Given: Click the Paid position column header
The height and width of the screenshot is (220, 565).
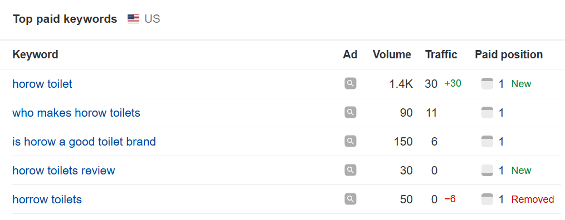Looking at the screenshot, I should pos(509,54).
